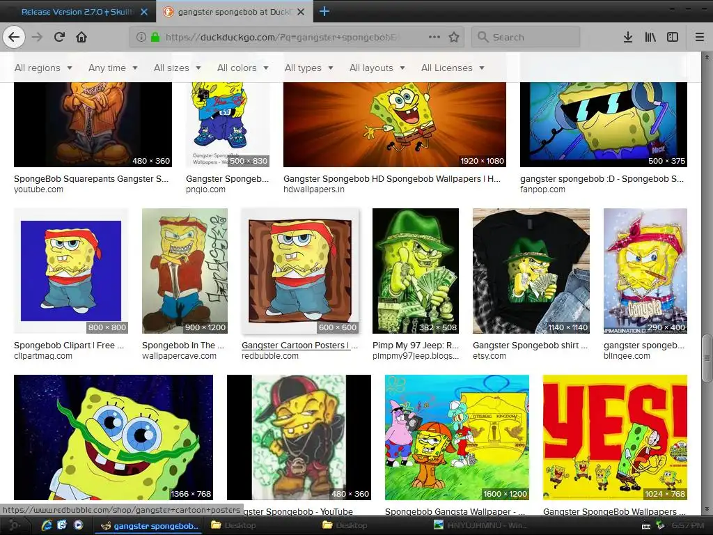Screen dimensions: 713x535
Task: Open the 382 × 508 green hat SpongeBob
Action: (x=416, y=271)
